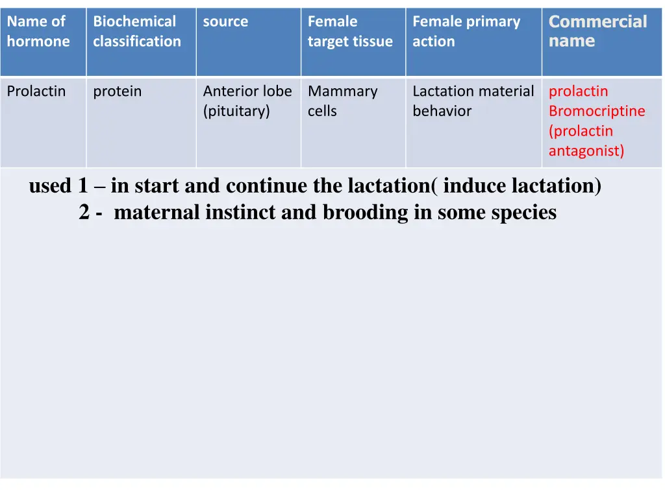Select the 'Commercial name' header cell
The image size is (665, 498).
(x=602, y=41)
